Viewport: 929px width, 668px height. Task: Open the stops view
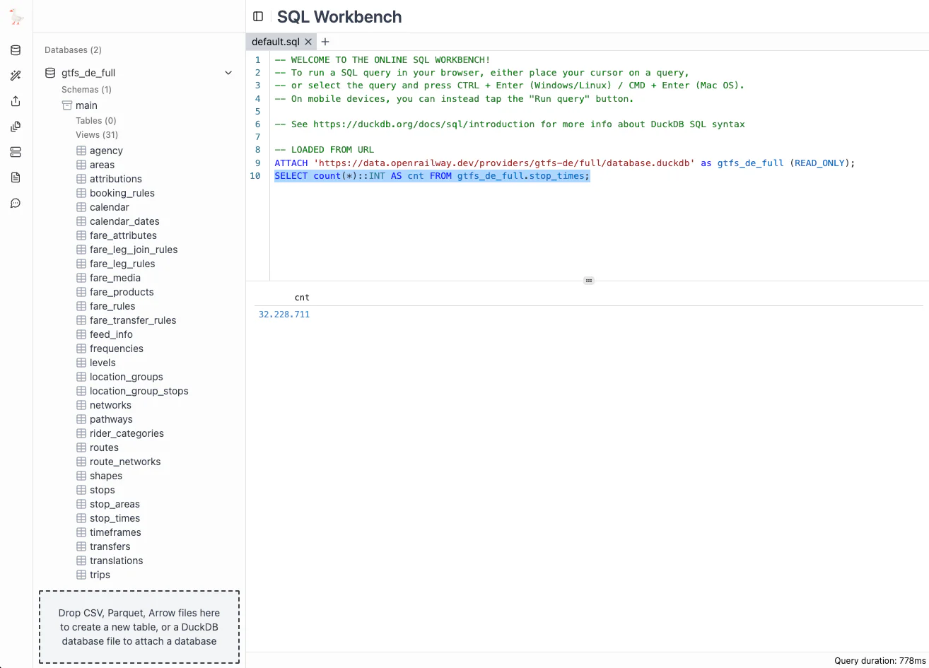pos(103,490)
